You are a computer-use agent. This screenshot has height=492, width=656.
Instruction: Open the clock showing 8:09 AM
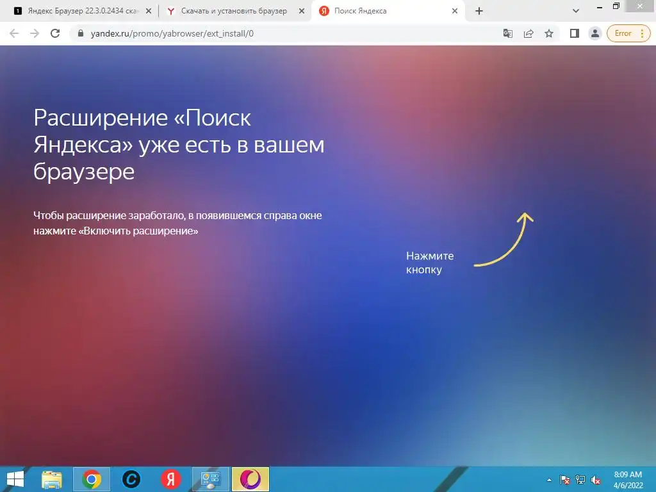[628, 479]
